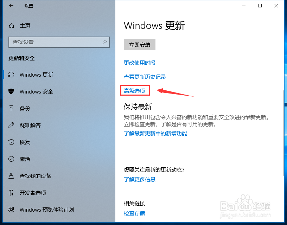The height and width of the screenshot is (225, 287).
Task: Open the Windows 安全 shield icon
Action: click(11, 91)
